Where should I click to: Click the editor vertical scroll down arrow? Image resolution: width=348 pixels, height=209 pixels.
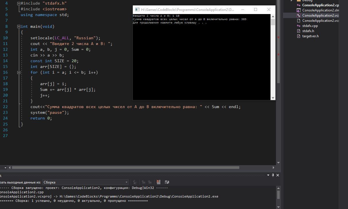(x=278, y=163)
